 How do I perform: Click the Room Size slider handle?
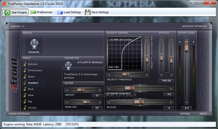86,102
